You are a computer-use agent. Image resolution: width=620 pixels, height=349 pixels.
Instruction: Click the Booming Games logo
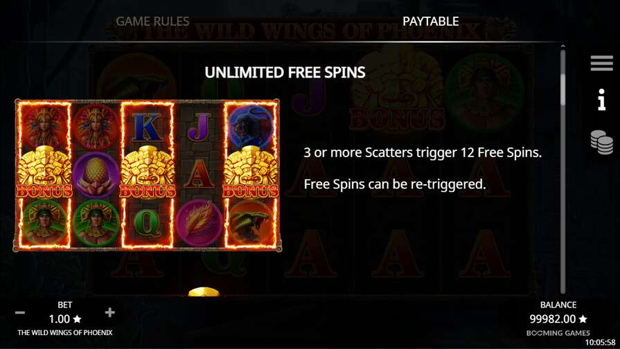(x=558, y=333)
